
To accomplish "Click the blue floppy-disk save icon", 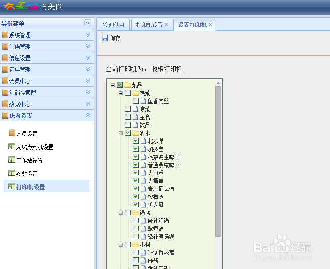I will [x=105, y=38].
